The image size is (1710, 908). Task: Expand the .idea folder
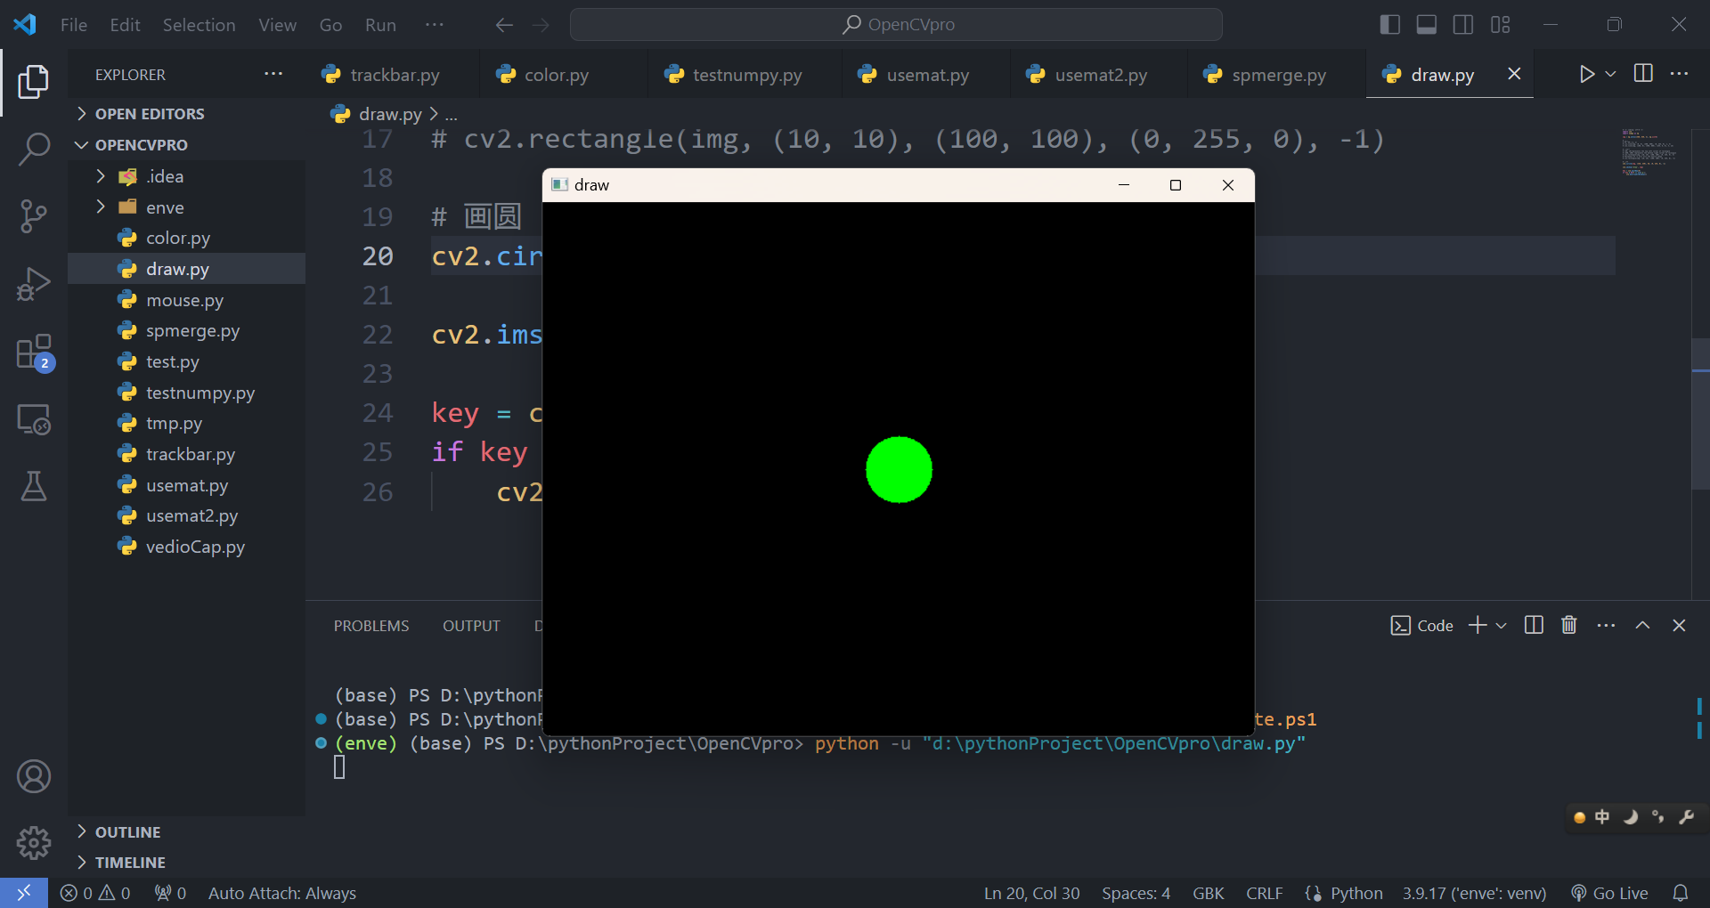pyautogui.click(x=187, y=176)
